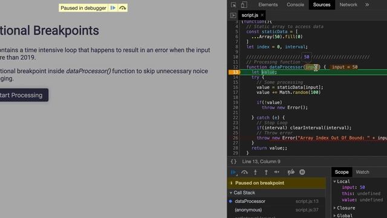387x218 pixels.
Task: Click the Paused on breakpoint banner
Action: click(276, 183)
